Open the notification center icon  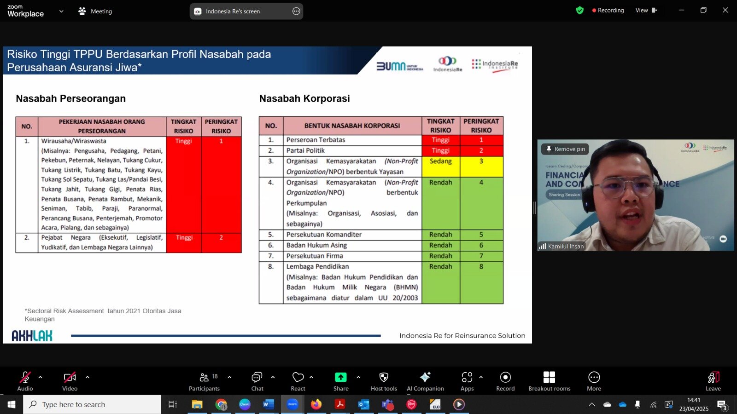(722, 405)
